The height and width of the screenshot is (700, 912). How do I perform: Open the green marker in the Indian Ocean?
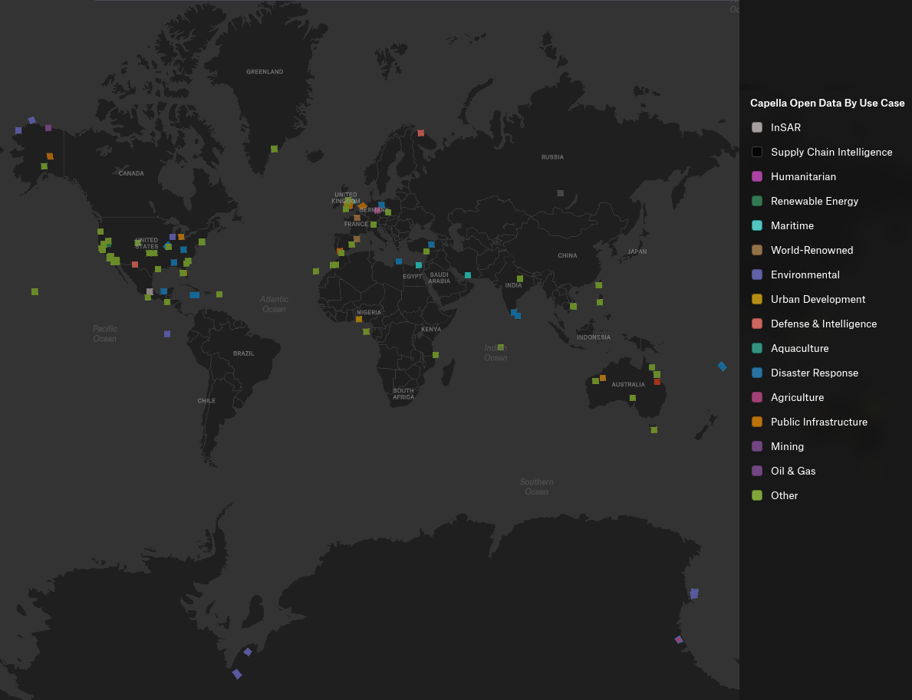click(x=500, y=347)
